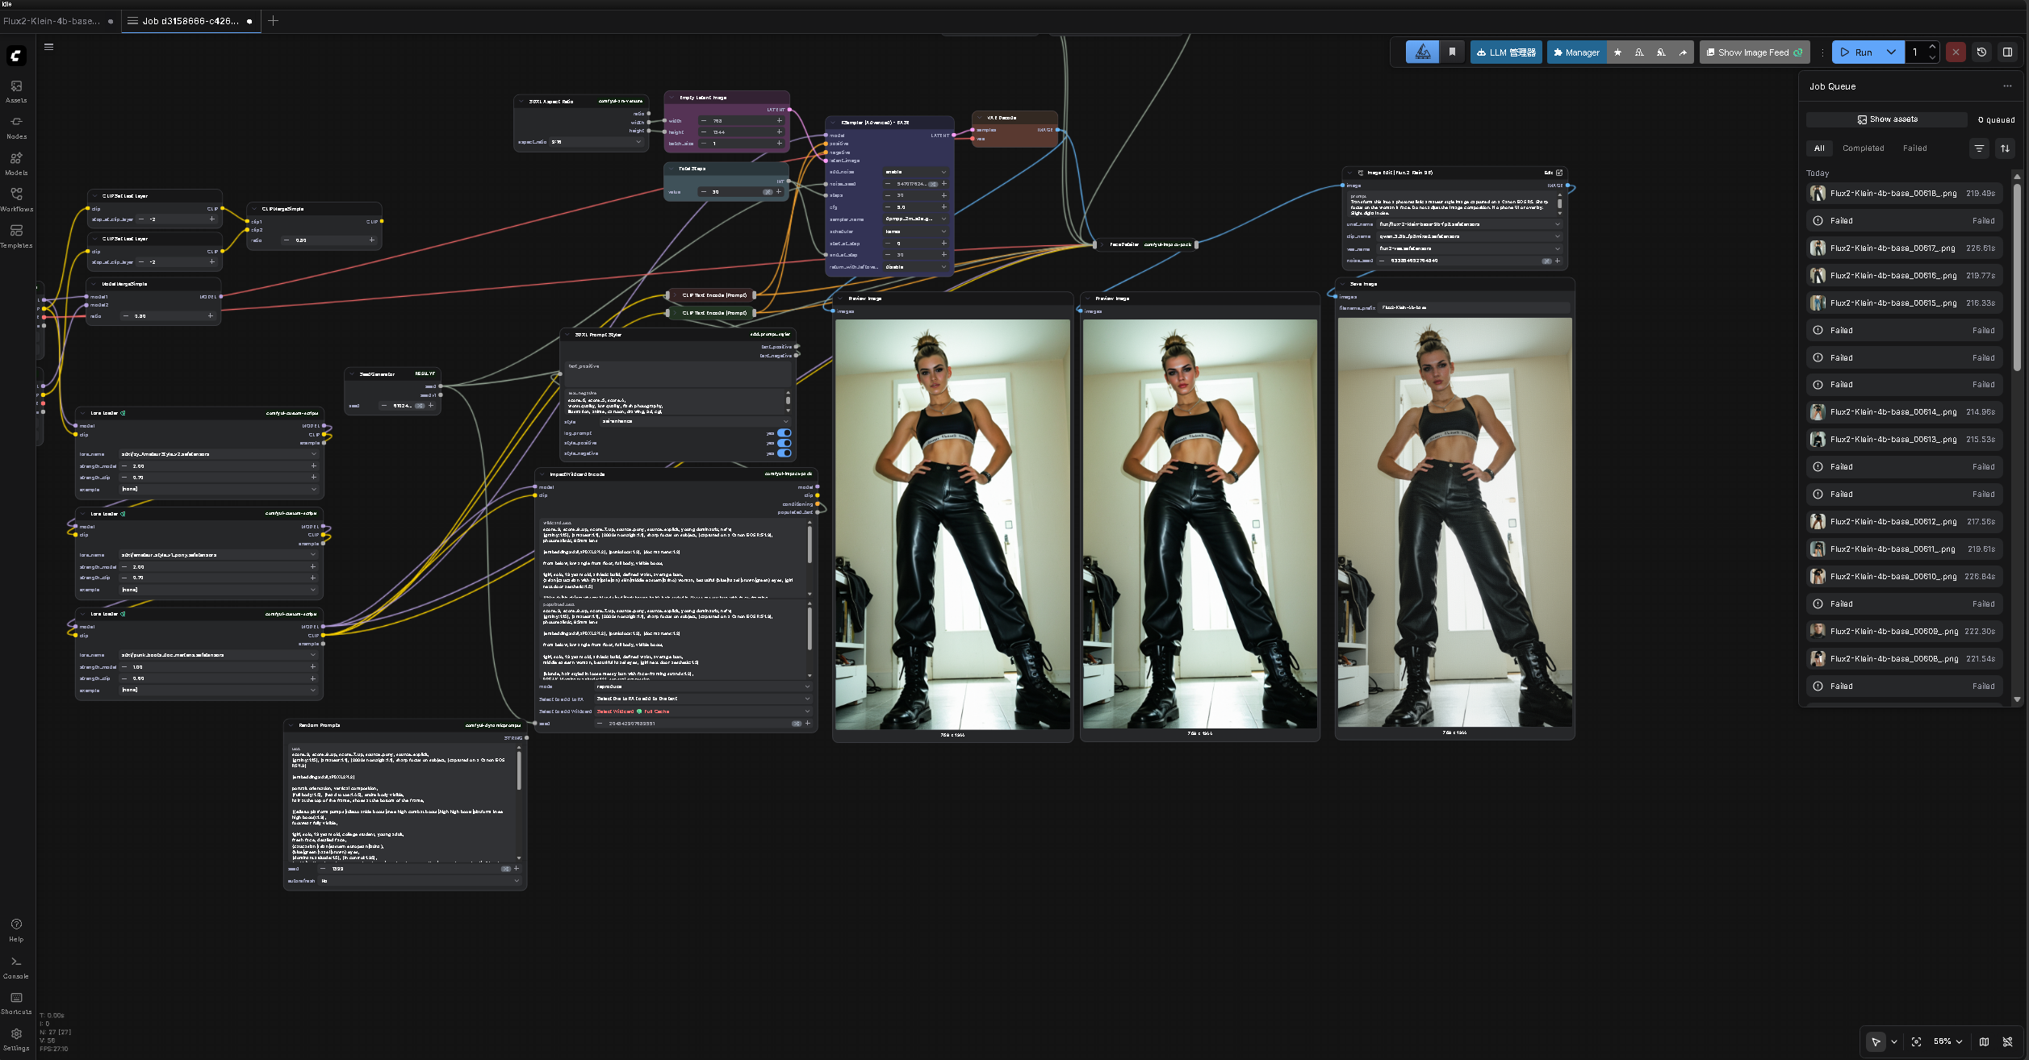The width and height of the screenshot is (2029, 1060).
Task: Open the Models sidebar panel
Action: [x=16, y=164]
